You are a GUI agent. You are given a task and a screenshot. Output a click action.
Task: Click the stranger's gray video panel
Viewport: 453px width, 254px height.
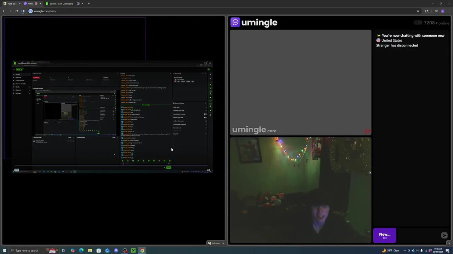pyautogui.click(x=300, y=83)
